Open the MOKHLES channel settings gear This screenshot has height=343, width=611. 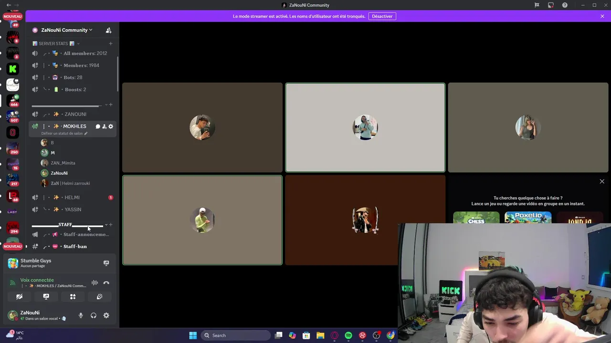(x=111, y=126)
